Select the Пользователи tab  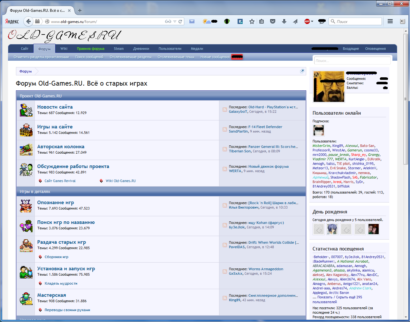170,49
